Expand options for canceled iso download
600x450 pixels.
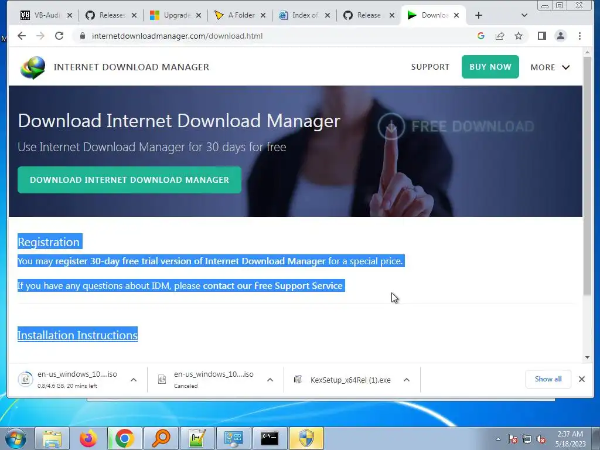click(270, 380)
